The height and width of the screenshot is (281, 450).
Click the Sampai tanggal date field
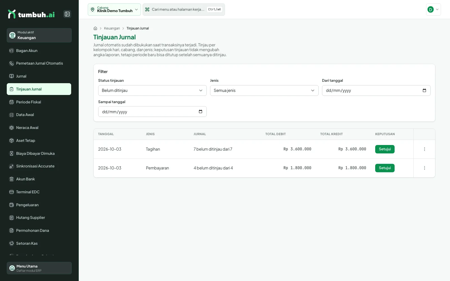152,112
